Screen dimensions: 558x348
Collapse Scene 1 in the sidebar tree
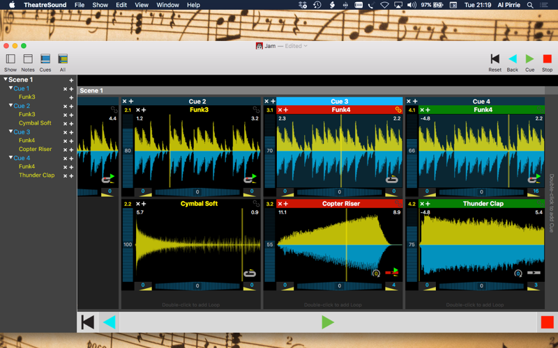6,79
